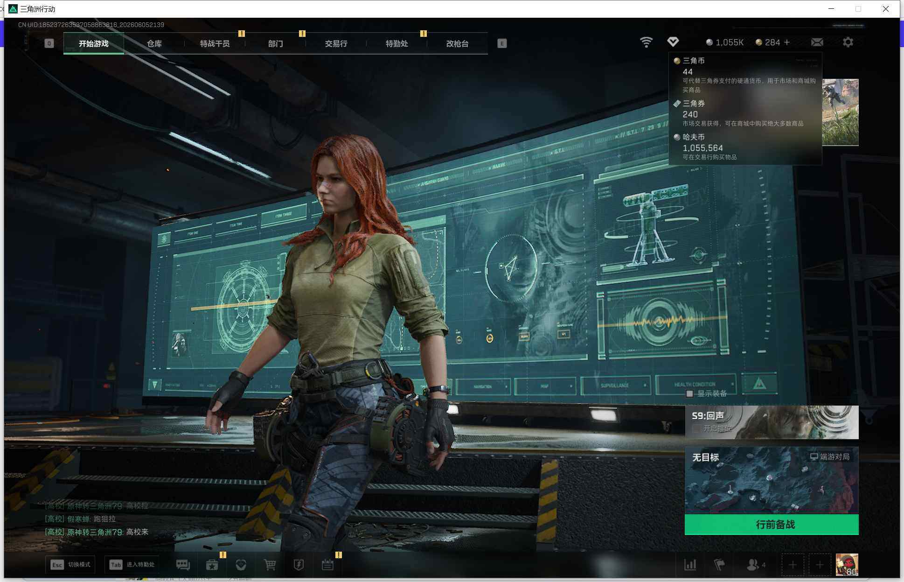This screenshot has width=904, height=582.
Task: Minimize the 三角洲行动 window
Action: pos(831,9)
